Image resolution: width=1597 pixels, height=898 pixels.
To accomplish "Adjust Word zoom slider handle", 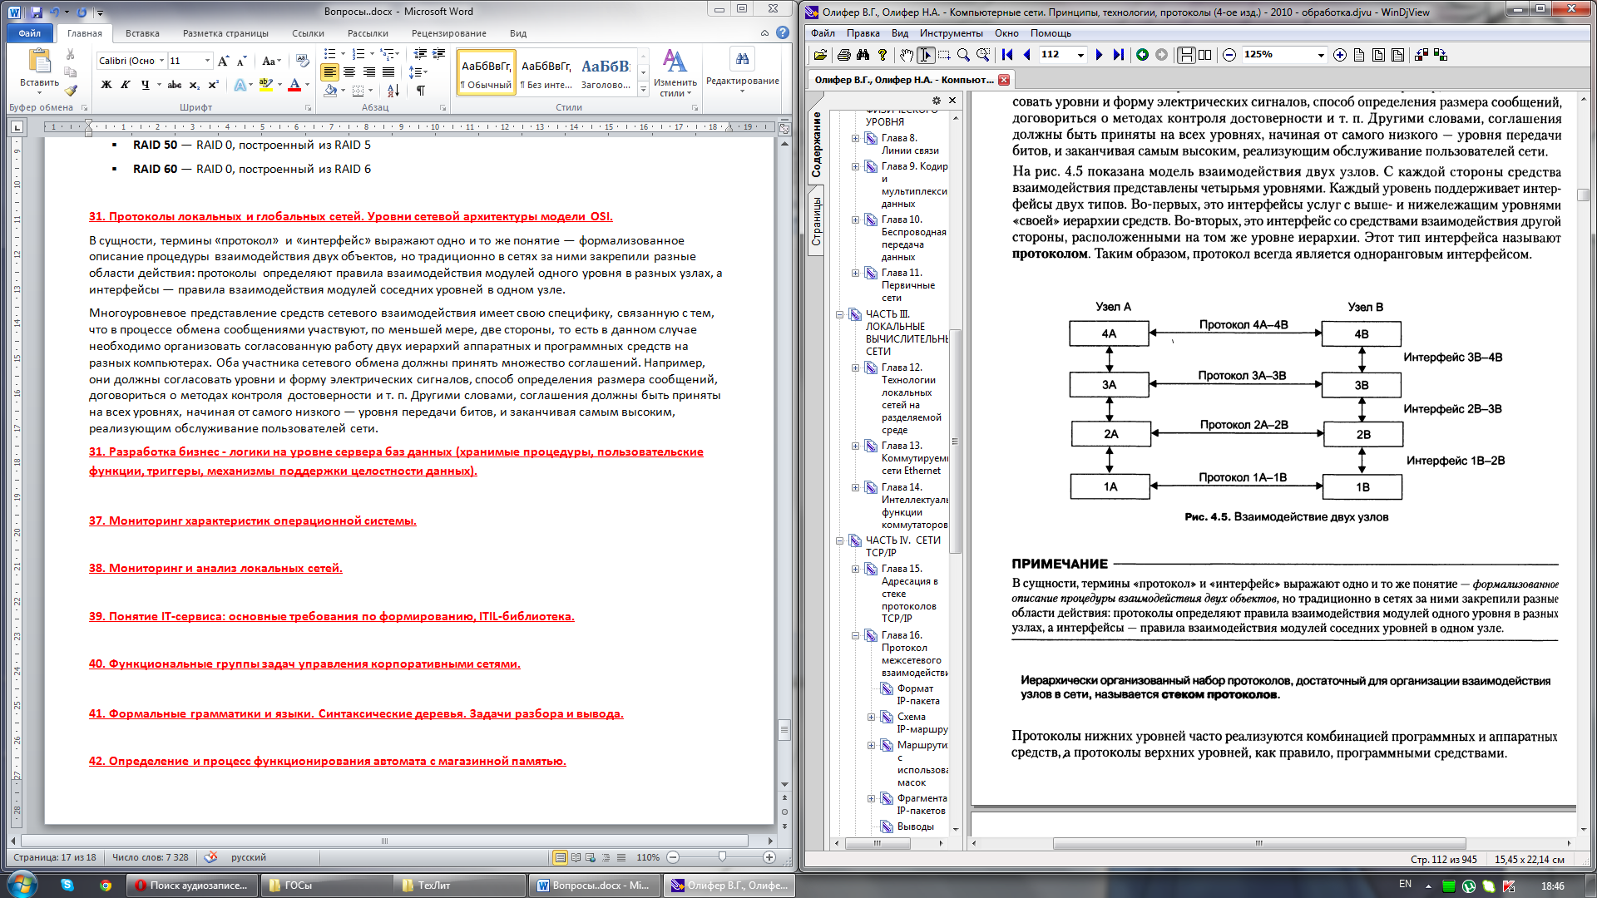I will pos(722,857).
